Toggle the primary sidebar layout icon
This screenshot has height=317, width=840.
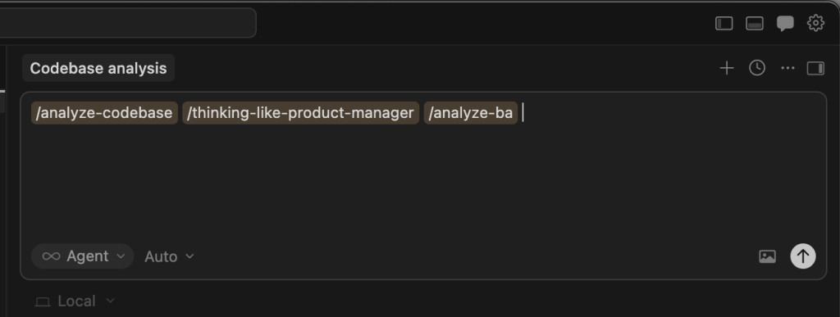(x=724, y=23)
